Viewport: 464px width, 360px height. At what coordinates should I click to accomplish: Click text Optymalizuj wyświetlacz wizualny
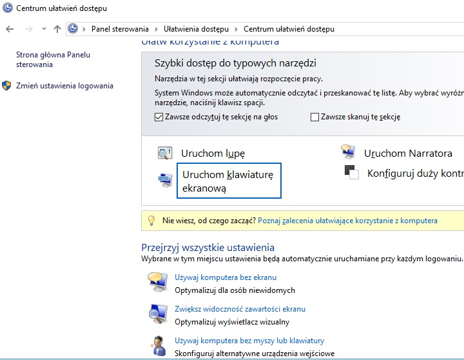232,322
